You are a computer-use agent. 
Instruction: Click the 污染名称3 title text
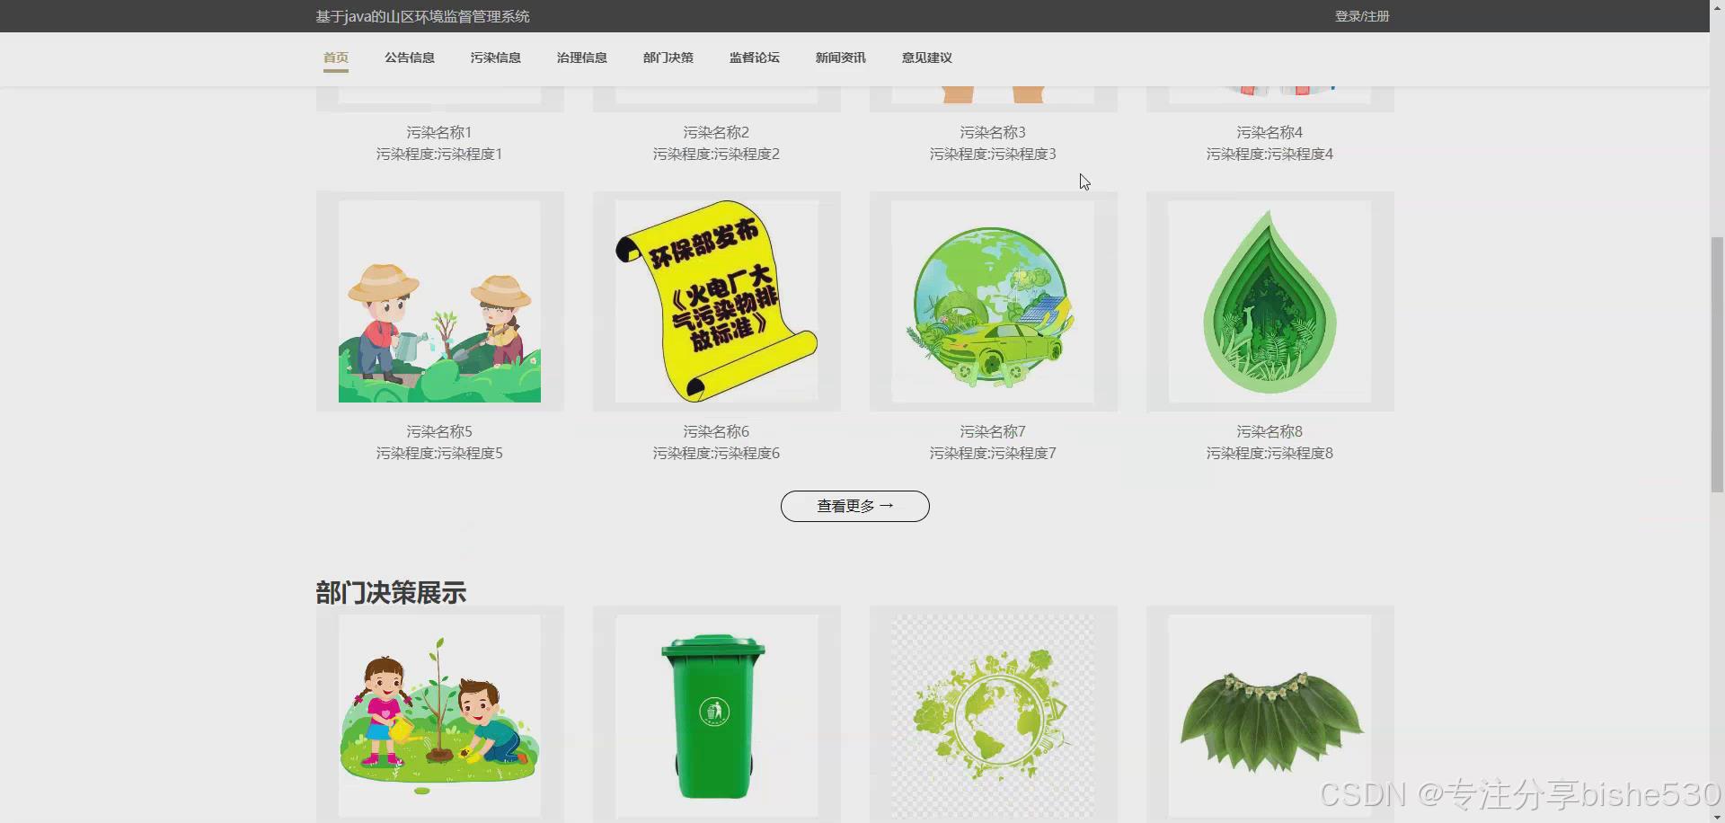(x=993, y=132)
